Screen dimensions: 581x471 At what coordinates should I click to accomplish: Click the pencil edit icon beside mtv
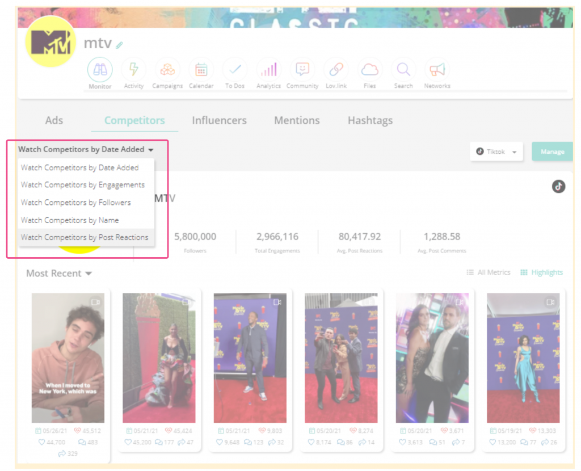click(119, 45)
